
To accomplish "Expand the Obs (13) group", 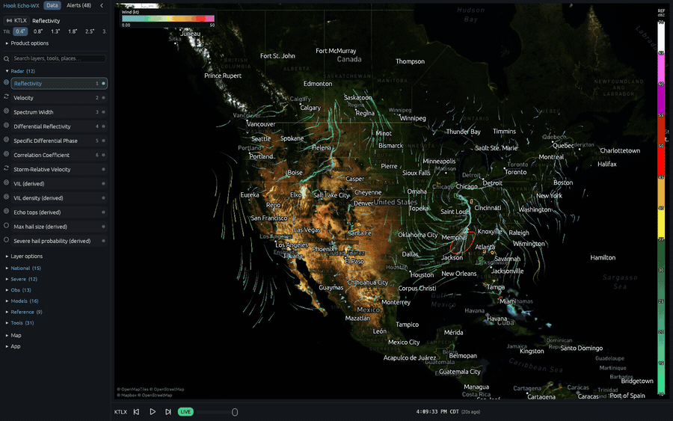I will (19, 290).
